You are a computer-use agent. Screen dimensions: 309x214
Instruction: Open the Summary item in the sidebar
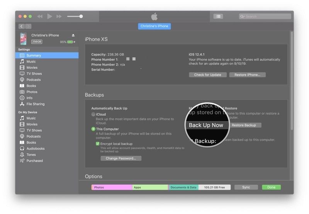coord(34,55)
